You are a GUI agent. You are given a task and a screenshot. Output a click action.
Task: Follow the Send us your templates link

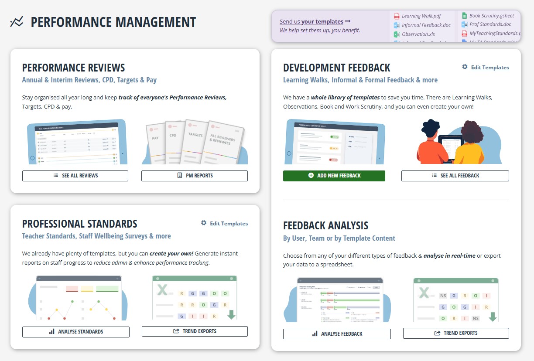click(x=315, y=21)
